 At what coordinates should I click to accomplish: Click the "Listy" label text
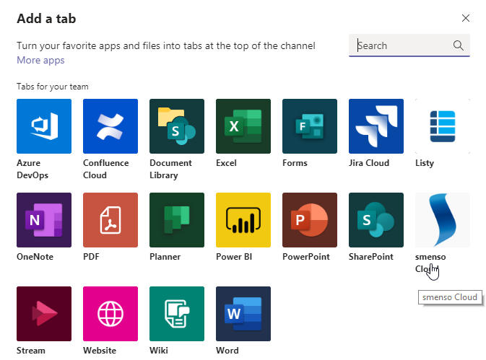click(x=425, y=163)
